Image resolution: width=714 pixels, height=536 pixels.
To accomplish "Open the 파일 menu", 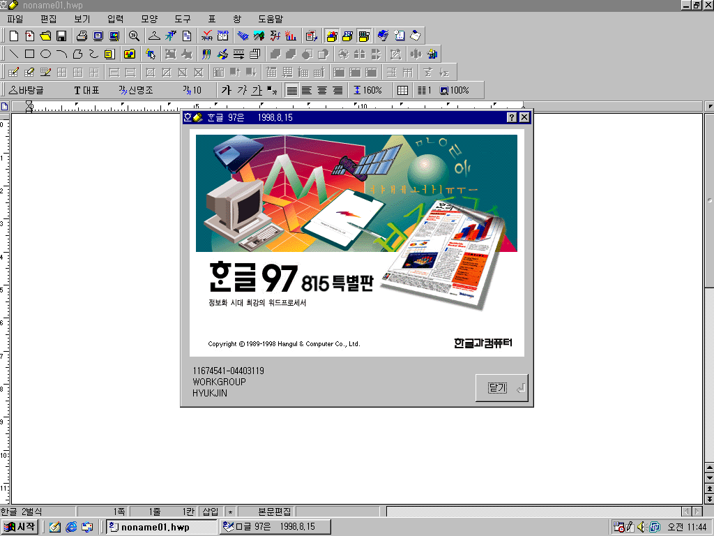I will pyautogui.click(x=15, y=19).
